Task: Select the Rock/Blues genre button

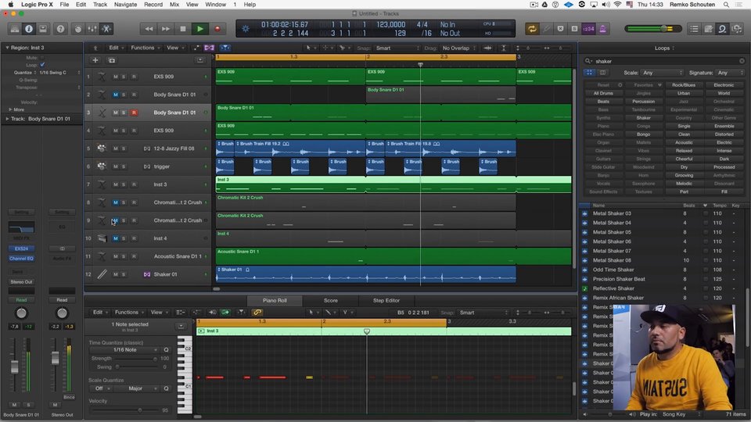Action: tap(684, 85)
